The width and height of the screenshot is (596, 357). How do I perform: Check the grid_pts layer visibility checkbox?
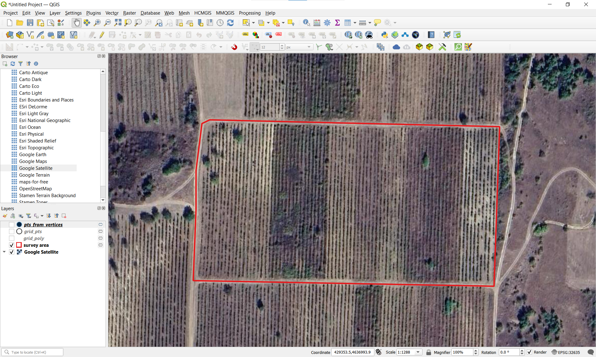[11, 231]
